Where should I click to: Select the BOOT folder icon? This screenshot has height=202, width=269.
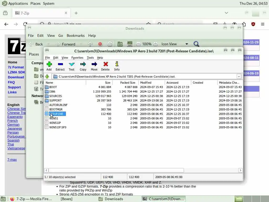47,87
